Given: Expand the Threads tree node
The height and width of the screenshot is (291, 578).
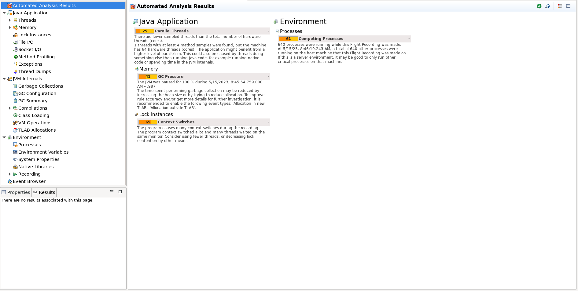Looking at the screenshot, I should click(x=10, y=20).
